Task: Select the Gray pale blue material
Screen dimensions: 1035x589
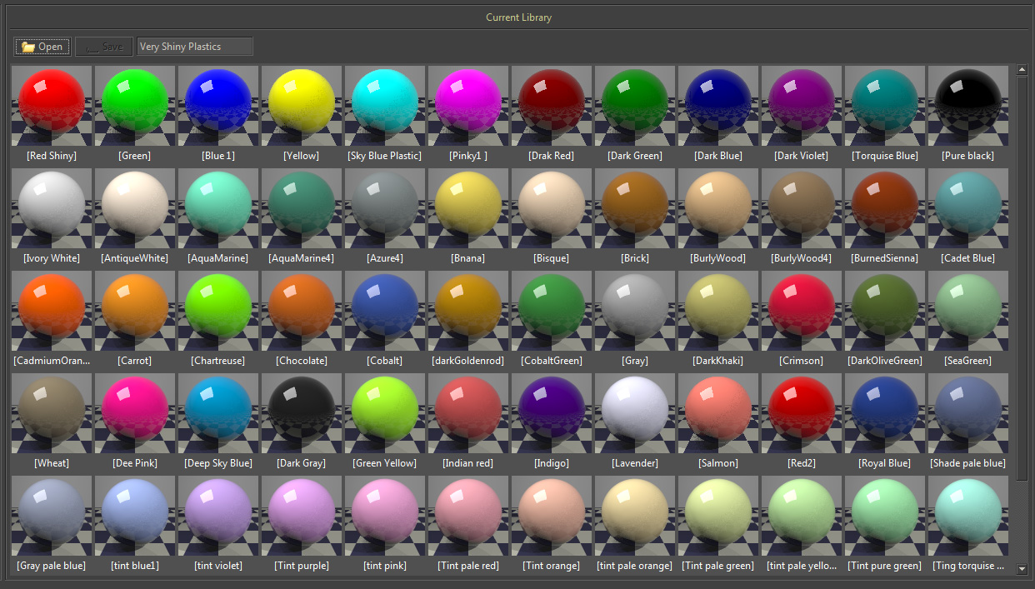Action: click(x=52, y=516)
